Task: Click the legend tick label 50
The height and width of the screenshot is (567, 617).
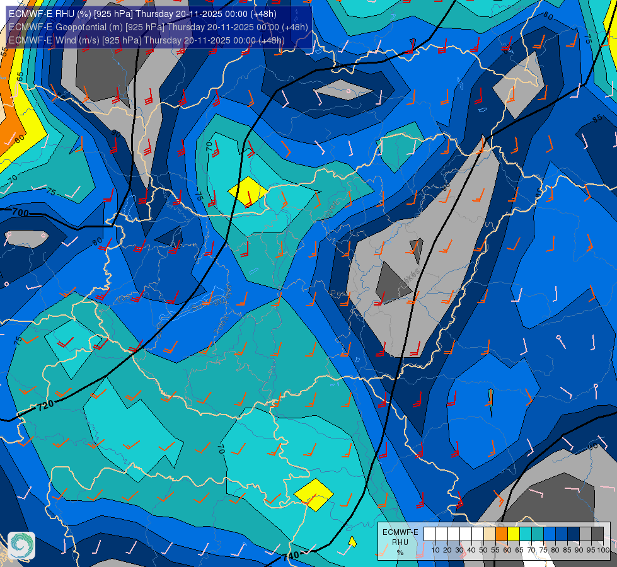Action: pyautogui.click(x=483, y=550)
